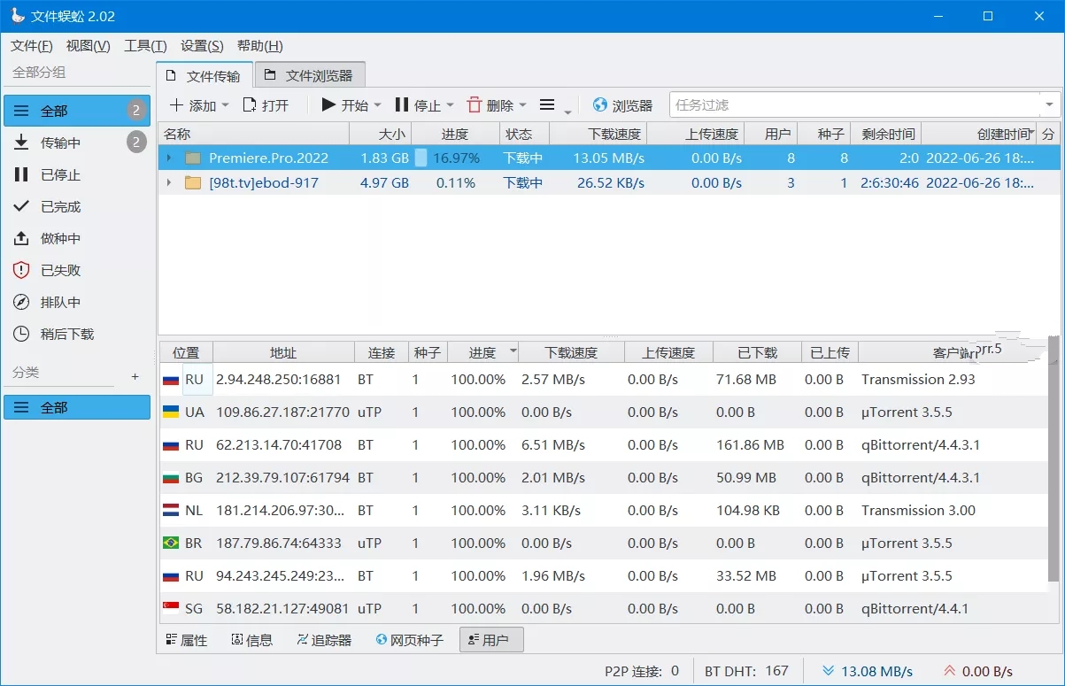Switch to the 文件传输 tab
The image size is (1065, 686).
pyautogui.click(x=205, y=76)
